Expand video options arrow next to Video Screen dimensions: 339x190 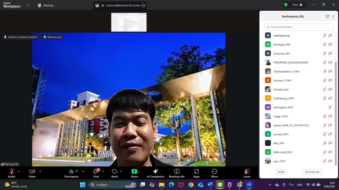pyautogui.click(x=40, y=171)
